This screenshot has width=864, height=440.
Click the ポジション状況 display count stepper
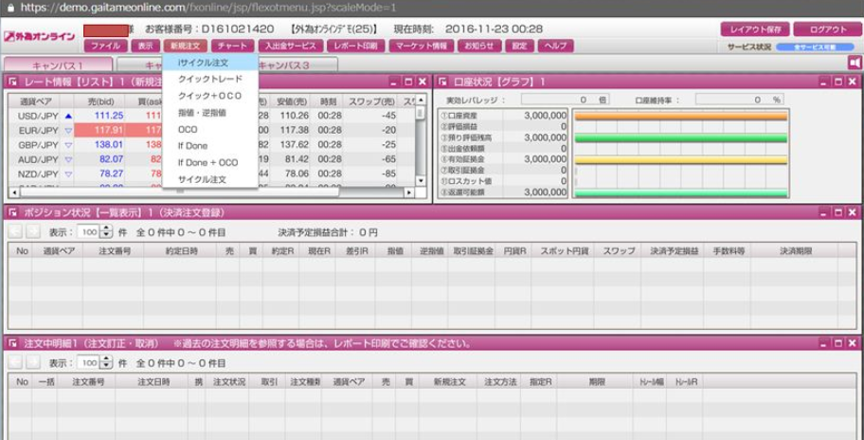[107, 232]
